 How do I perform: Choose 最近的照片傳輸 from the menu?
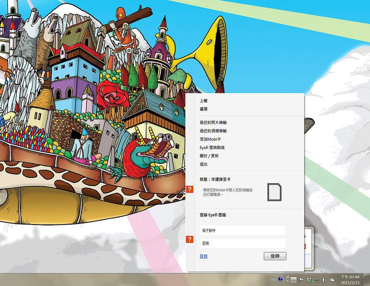tap(213, 122)
